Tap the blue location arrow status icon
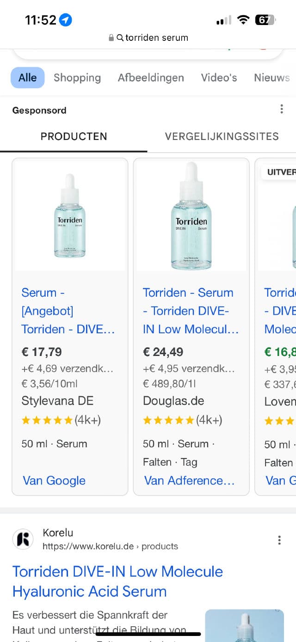Screen dimensions: 296x642 66,20
